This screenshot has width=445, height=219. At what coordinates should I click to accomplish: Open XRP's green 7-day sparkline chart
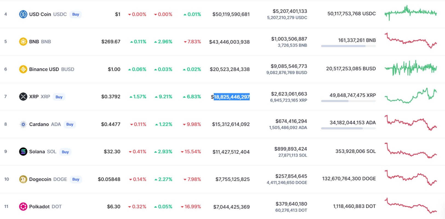pyautogui.click(x=410, y=96)
